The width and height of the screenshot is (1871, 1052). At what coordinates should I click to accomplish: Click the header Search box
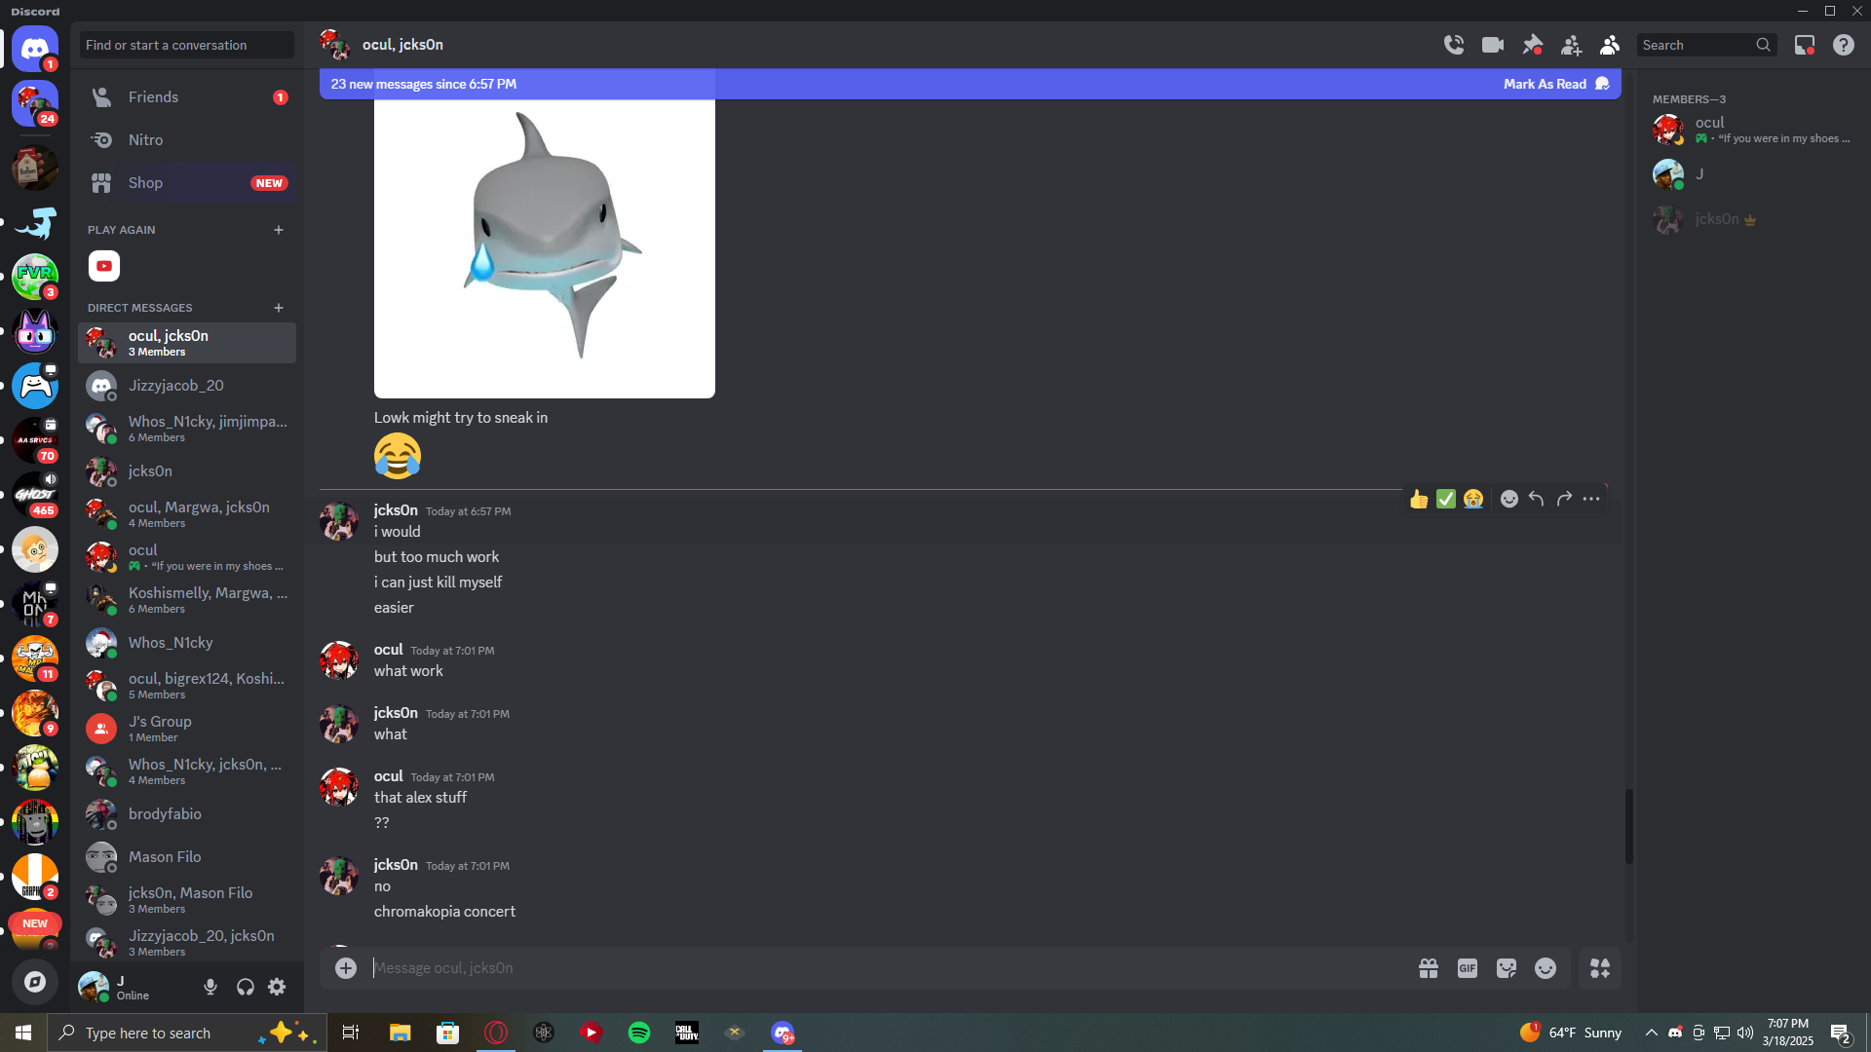(x=1706, y=45)
